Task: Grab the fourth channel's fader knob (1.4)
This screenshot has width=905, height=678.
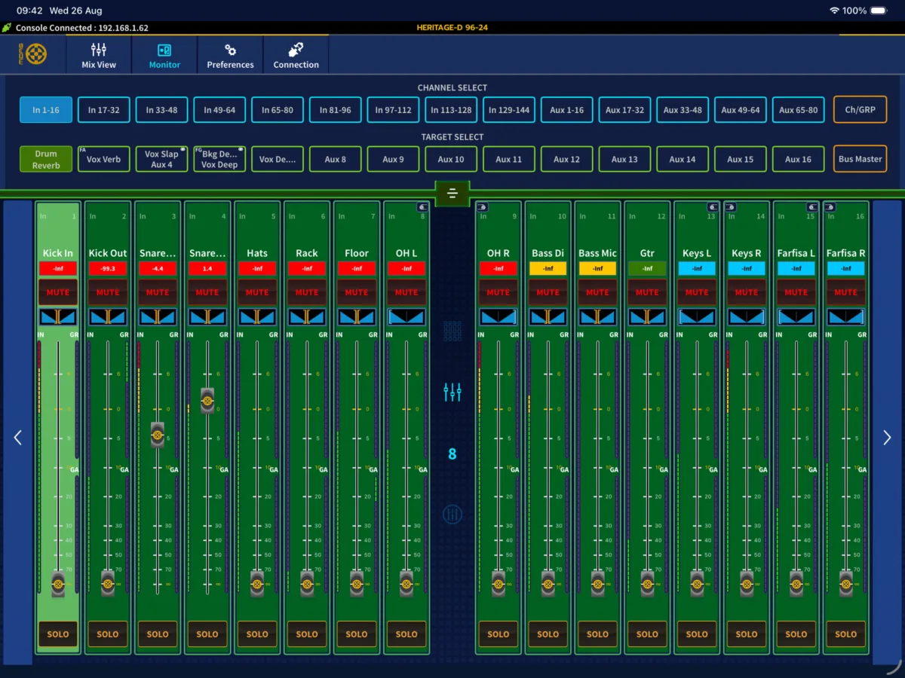Action: [207, 400]
